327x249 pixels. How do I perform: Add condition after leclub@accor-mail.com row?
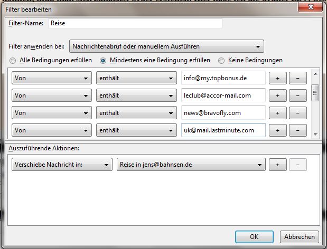point(277,95)
